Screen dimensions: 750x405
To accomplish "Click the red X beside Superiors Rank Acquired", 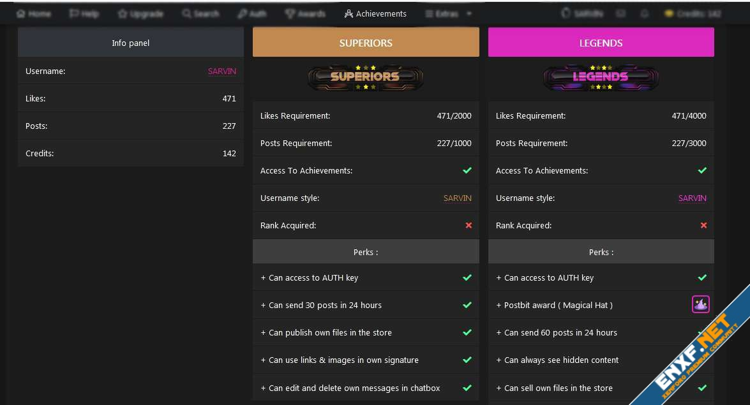I will point(469,225).
